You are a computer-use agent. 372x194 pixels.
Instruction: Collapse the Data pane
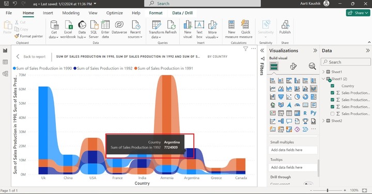coord(368,51)
